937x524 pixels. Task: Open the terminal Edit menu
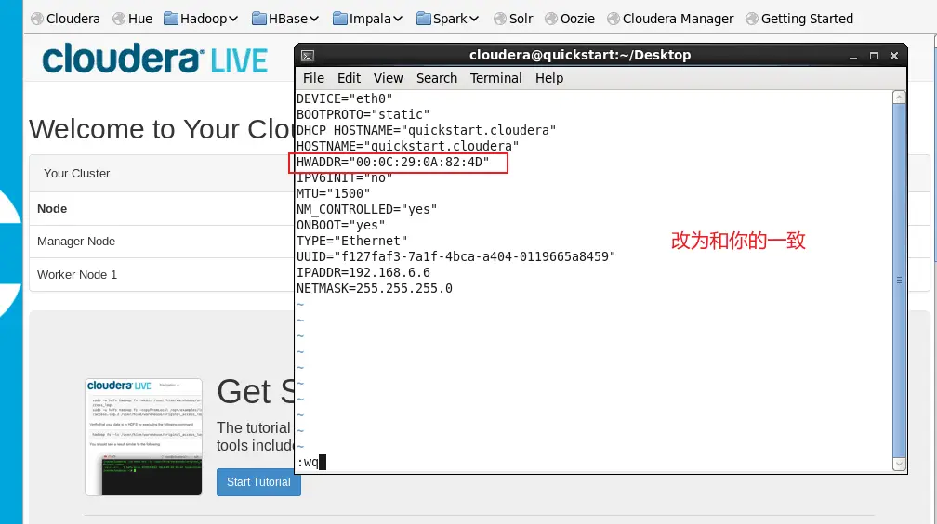[349, 78]
